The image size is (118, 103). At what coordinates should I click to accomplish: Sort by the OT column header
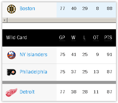point(96,38)
